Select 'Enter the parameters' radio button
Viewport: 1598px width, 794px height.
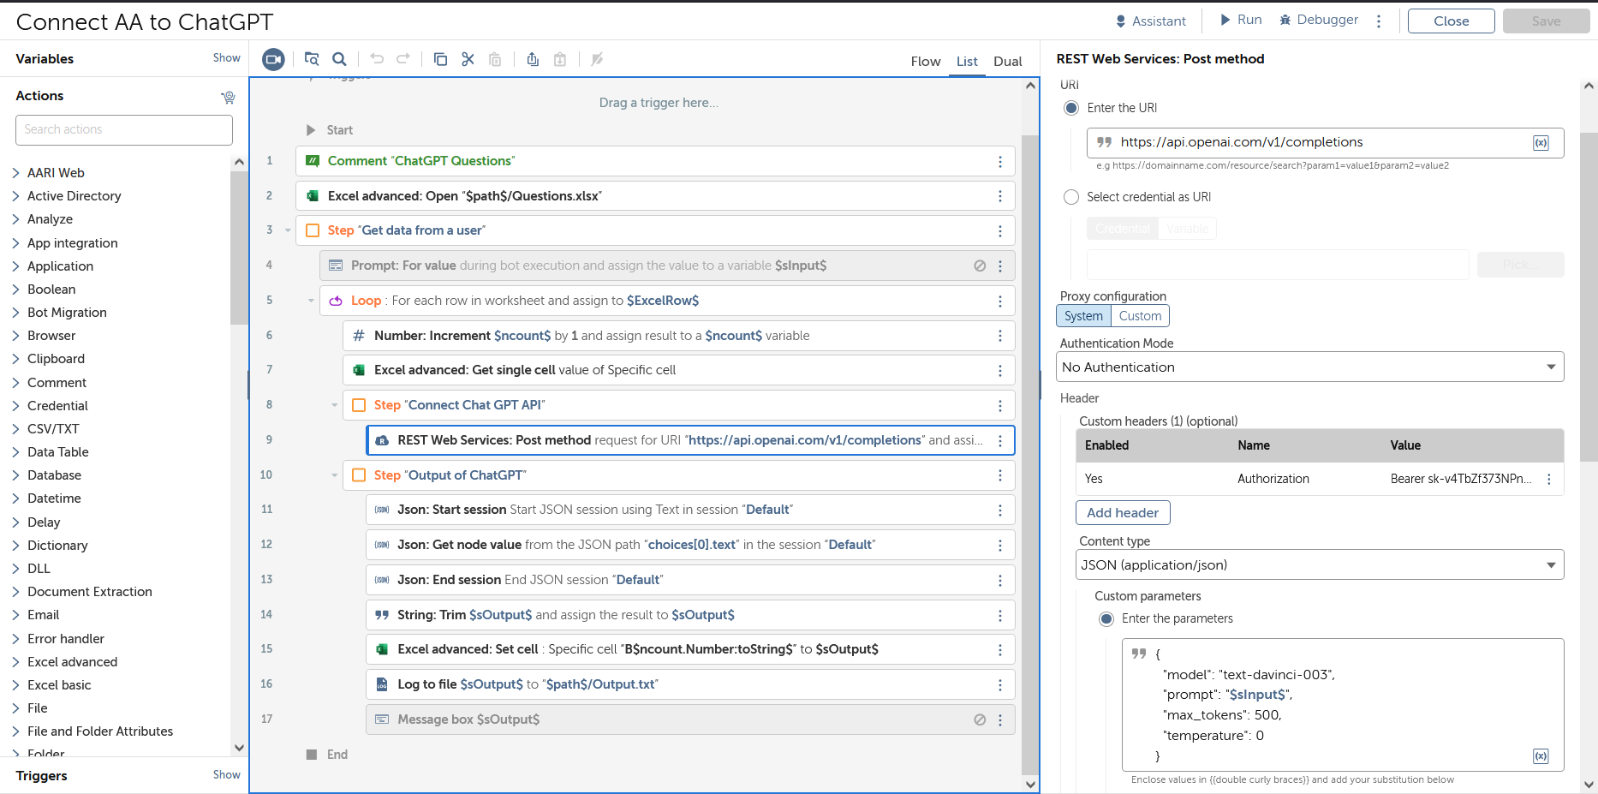click(1106, 618)
